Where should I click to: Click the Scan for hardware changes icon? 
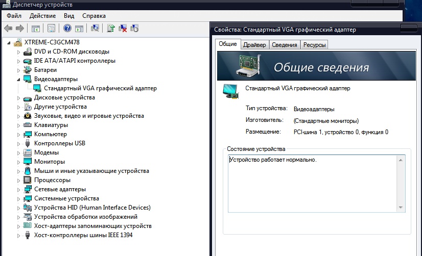95,28
